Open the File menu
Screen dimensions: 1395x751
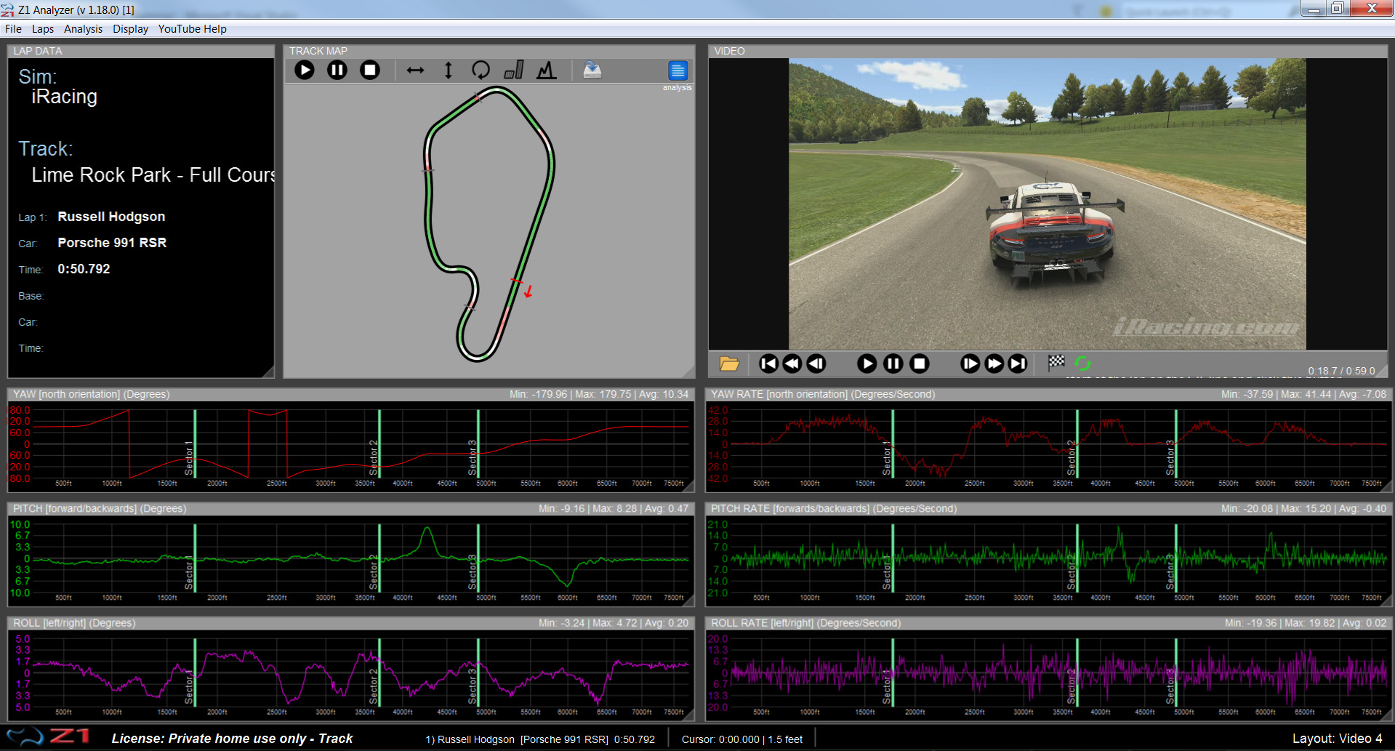(13, 29)
